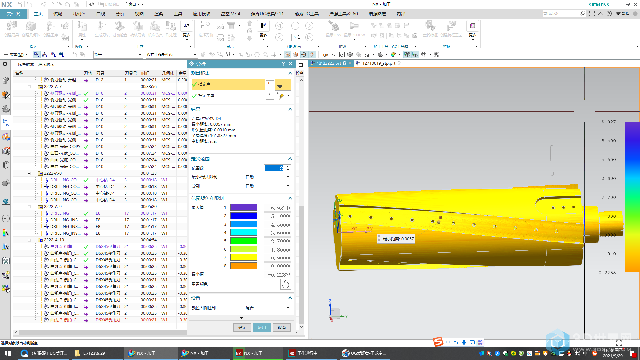Screen dimensions: 640x360
Task: Click the point dialog icon beside 指定点
Action: [x=270, y=85]
